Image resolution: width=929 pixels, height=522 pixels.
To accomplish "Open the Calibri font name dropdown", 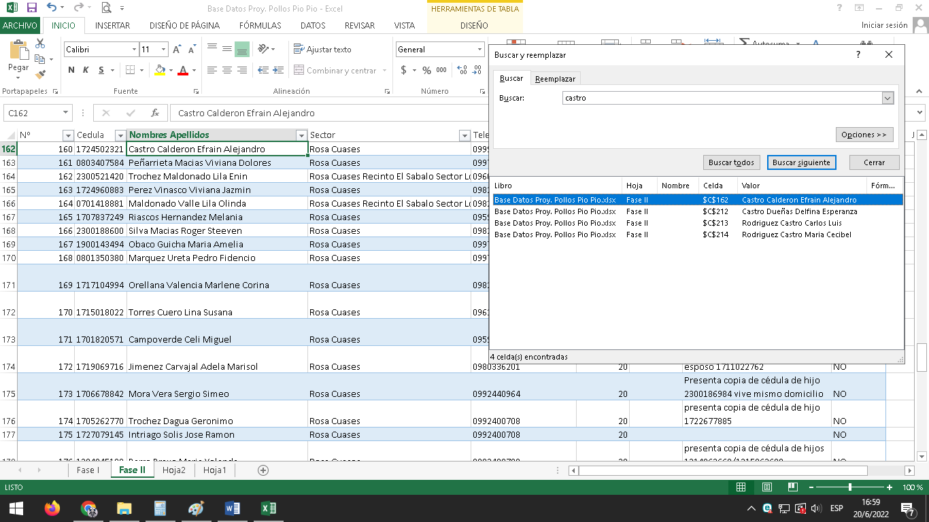I will click(134, 50).
